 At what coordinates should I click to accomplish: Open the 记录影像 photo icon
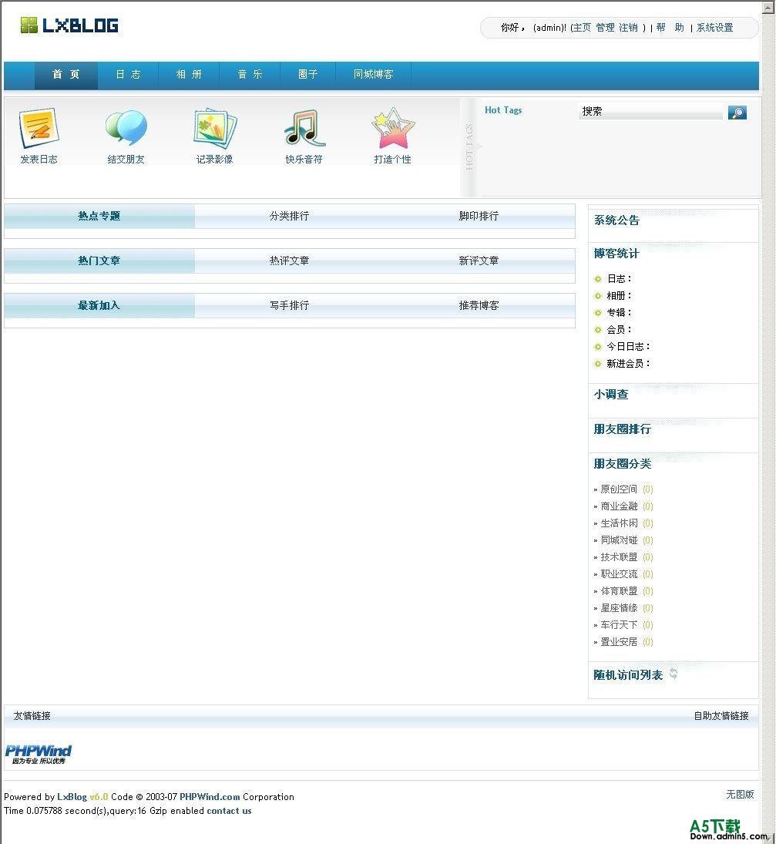pos(215,129)
